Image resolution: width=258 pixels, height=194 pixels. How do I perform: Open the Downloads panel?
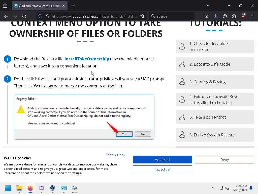(x=216, y=16)
